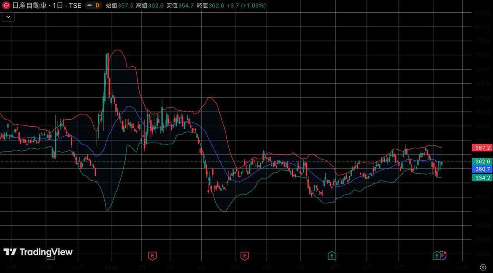Open chart settings gear at bottom-right corner

tap(483, 267)
